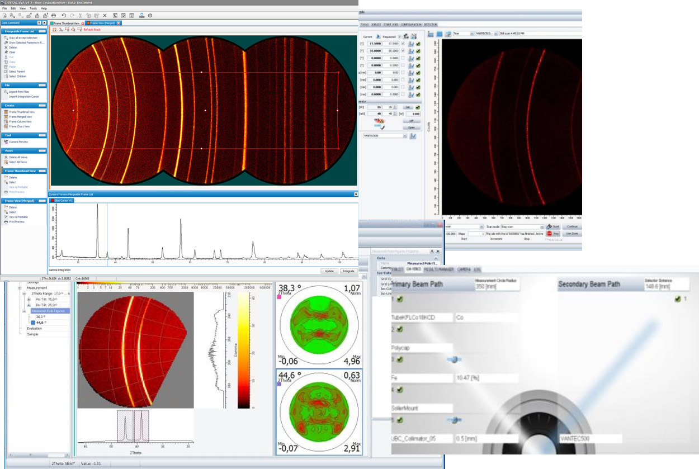Screen dimensions: 699x469
Task: Open the View menu in EVA
Action: coord(22,8)
